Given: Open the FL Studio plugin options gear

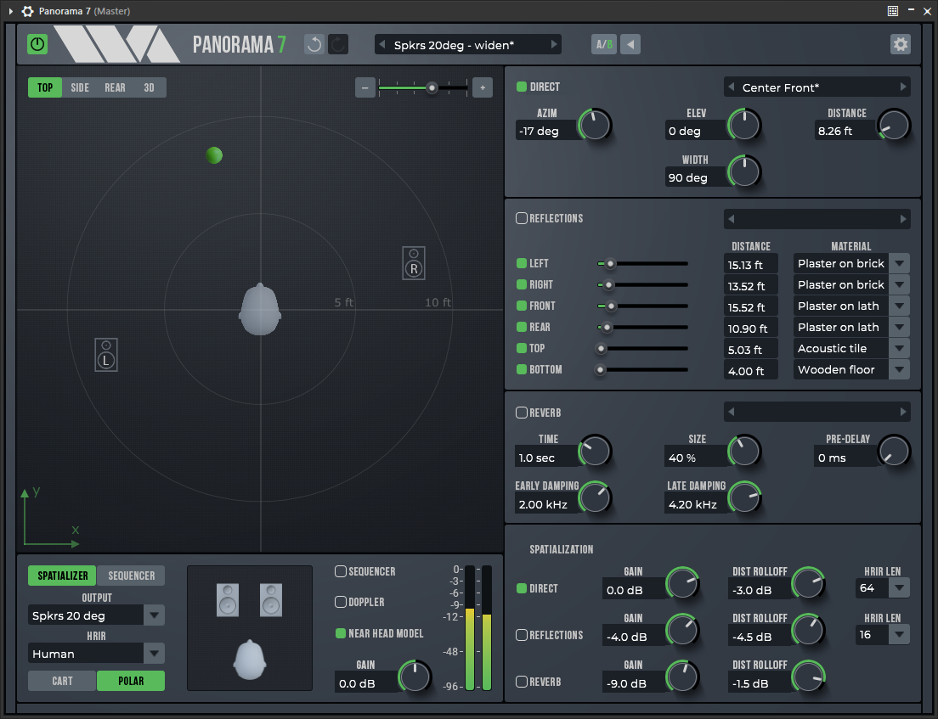Looking at the screenshot, I should point(27,11).
